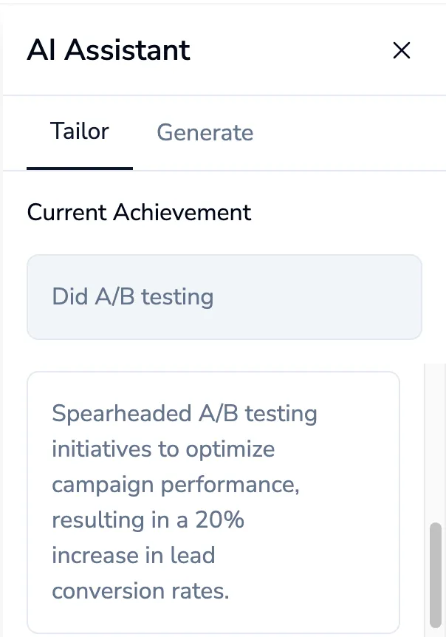The image size is (446, 637).
Task: Click the 'increase in lead' text line
Action: coord(133,556)
